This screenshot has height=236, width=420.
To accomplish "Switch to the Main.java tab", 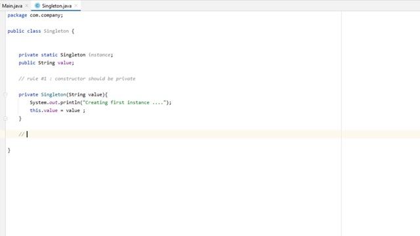I will (12, 6).
